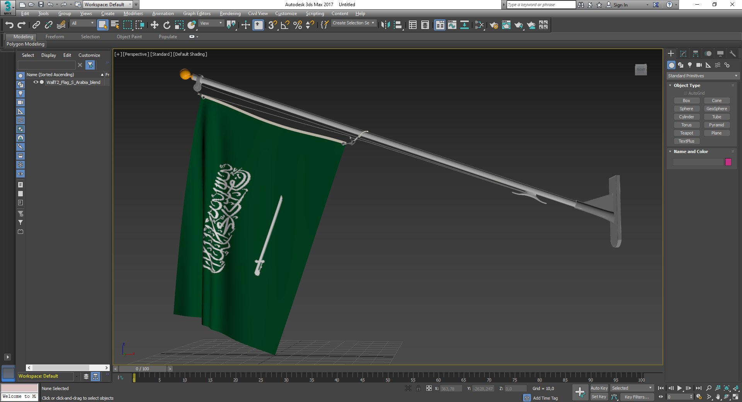Screen dimensions: 742x402
Task: Switch to the Hierarchy panel icon
Action: tap(696, 54)
